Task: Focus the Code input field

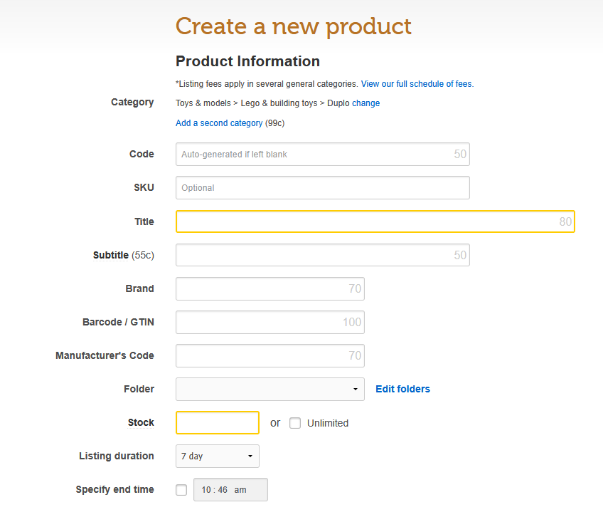Action: (322, 155)
